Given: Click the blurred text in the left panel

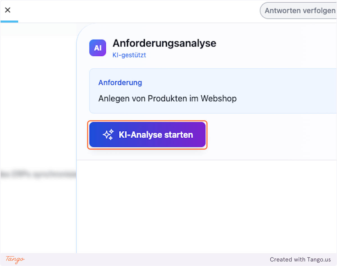Looking at the screenshot, I should click(x=38, y=175).
